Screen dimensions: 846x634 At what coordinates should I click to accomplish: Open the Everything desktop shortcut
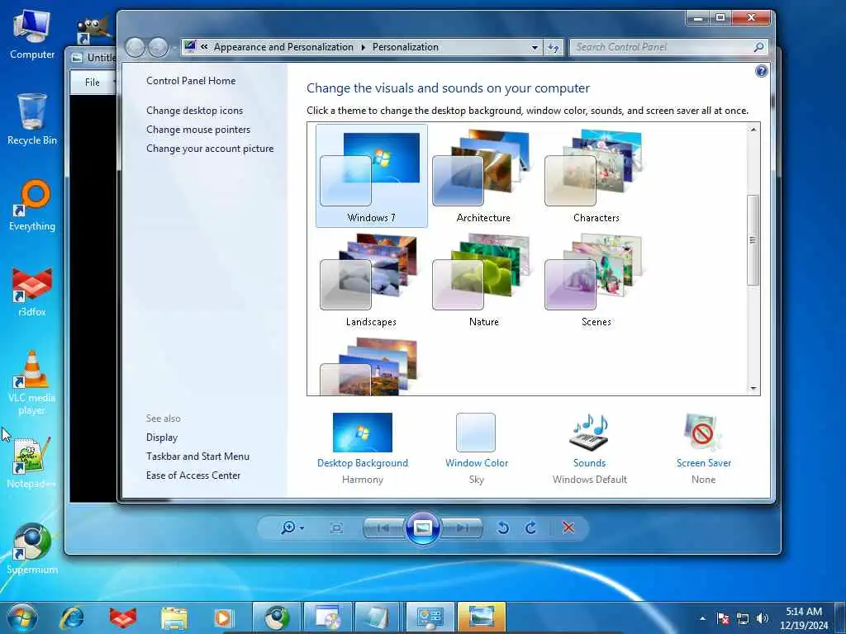pos(32,206)
